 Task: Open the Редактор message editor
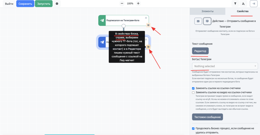tap(200, 51)
